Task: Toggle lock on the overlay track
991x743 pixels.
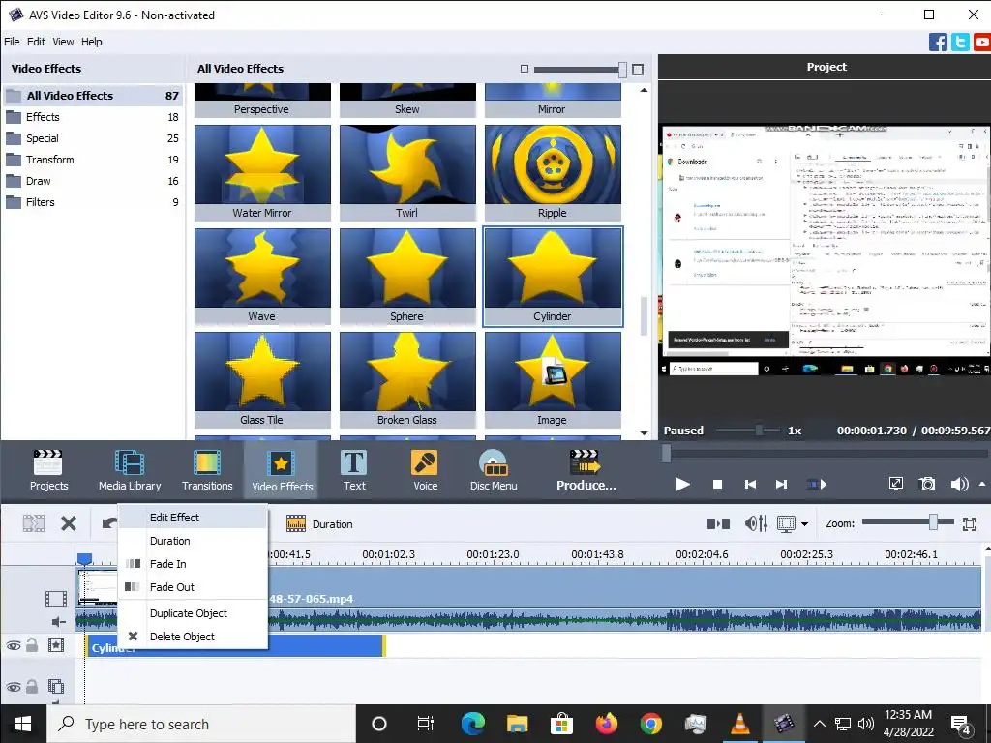Action: pos(32,686)
